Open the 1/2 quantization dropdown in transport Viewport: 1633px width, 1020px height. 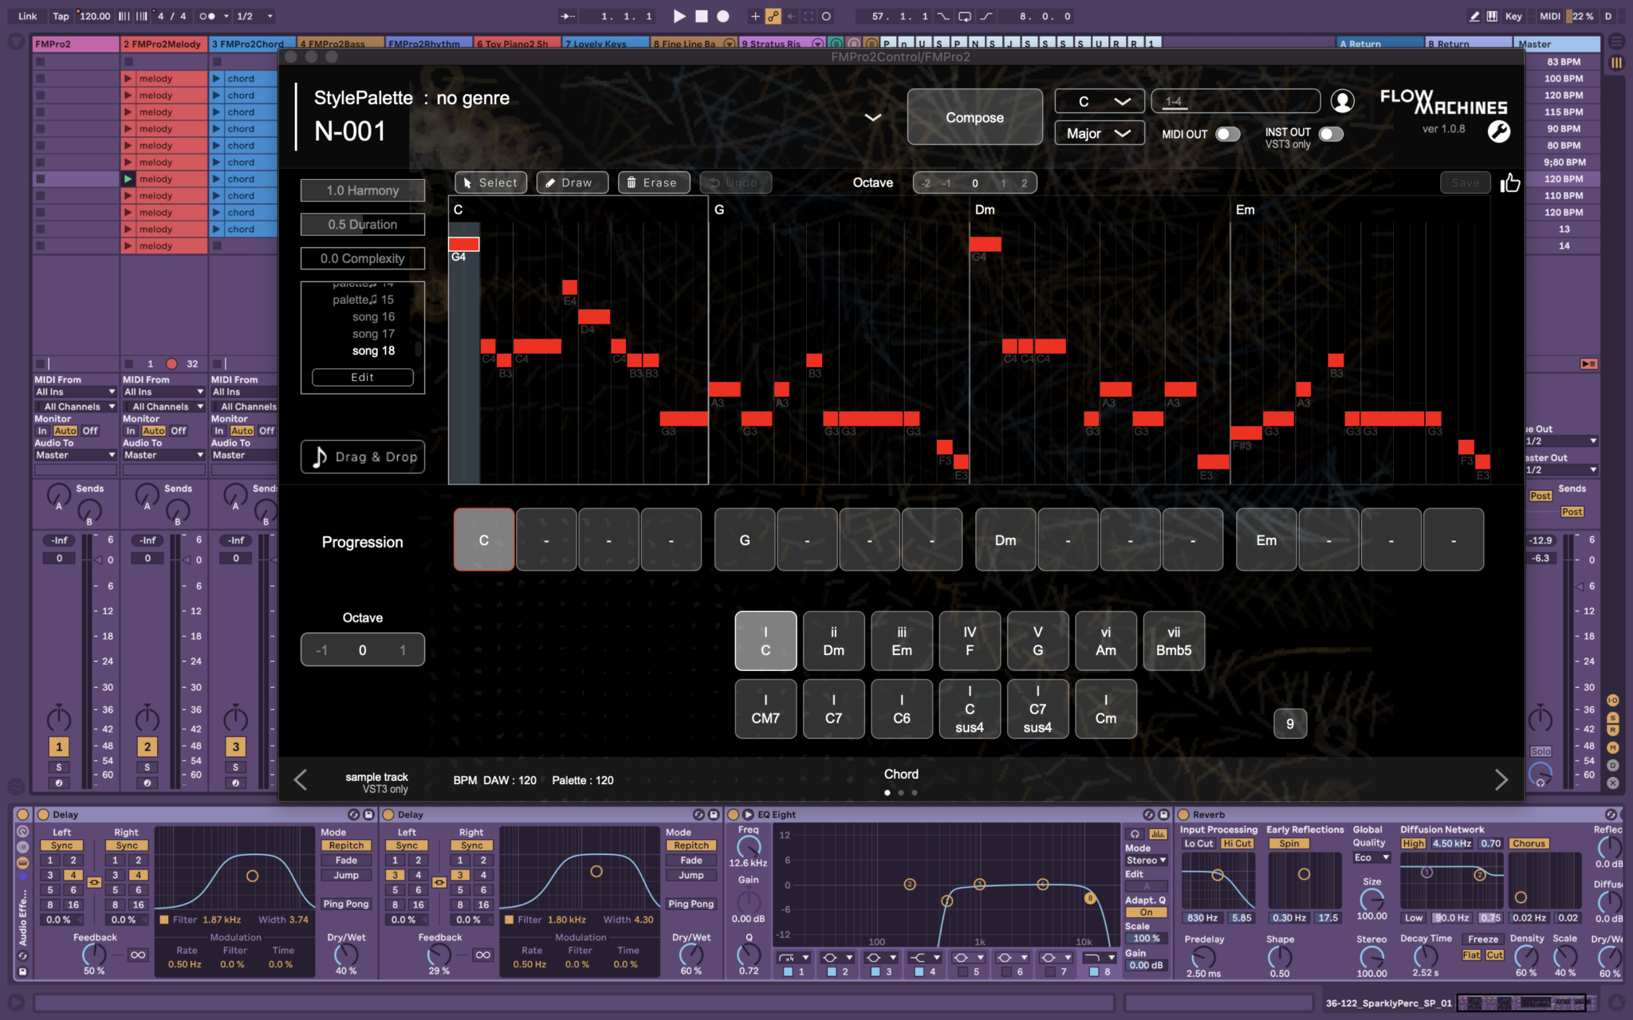coord(255,16)
